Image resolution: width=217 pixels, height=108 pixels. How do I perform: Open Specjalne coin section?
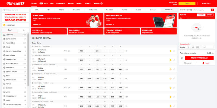click(x=15, y=25)
